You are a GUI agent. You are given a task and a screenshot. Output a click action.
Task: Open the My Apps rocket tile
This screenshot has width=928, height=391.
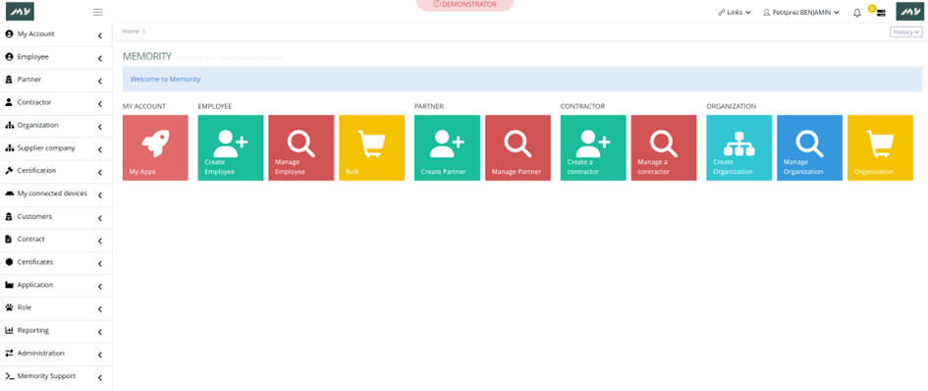coord(155,147)
